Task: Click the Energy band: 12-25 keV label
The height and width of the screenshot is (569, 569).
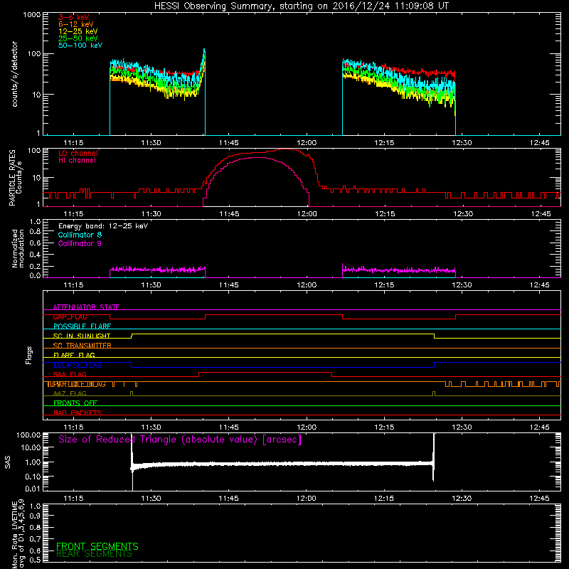Action: (x=103, y=226)
